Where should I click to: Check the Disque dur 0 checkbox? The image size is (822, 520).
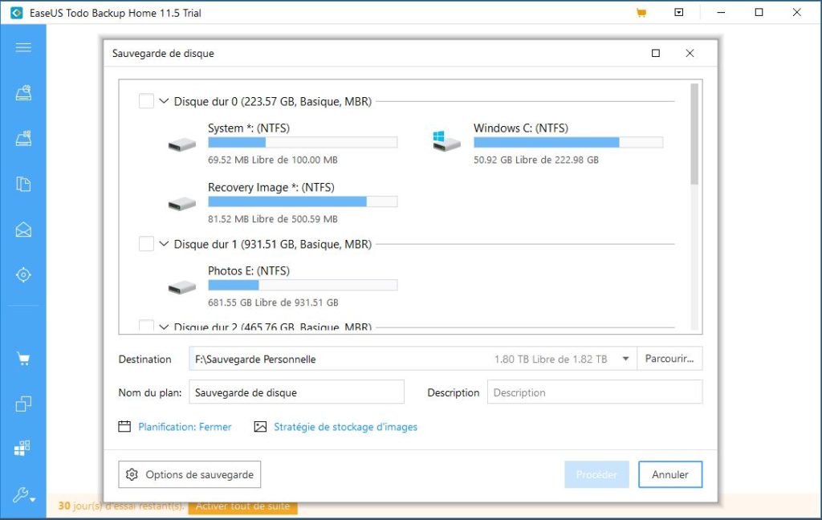click(x=146, y=100)
